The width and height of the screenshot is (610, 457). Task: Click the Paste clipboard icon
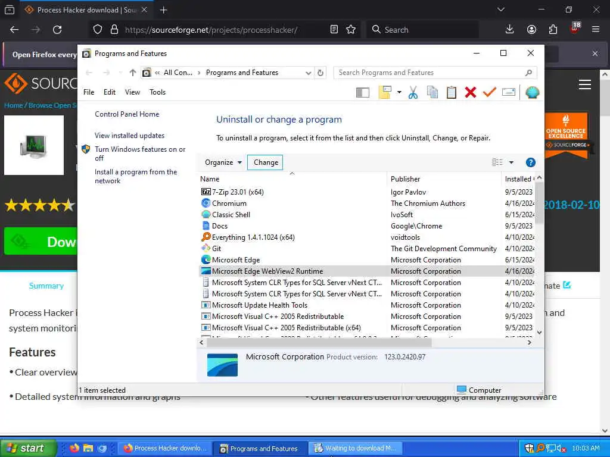pyautogui.click(x=452, y=92)
